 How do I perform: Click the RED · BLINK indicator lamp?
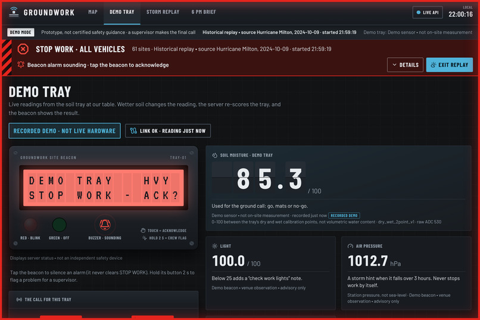[x=30, y=225]
